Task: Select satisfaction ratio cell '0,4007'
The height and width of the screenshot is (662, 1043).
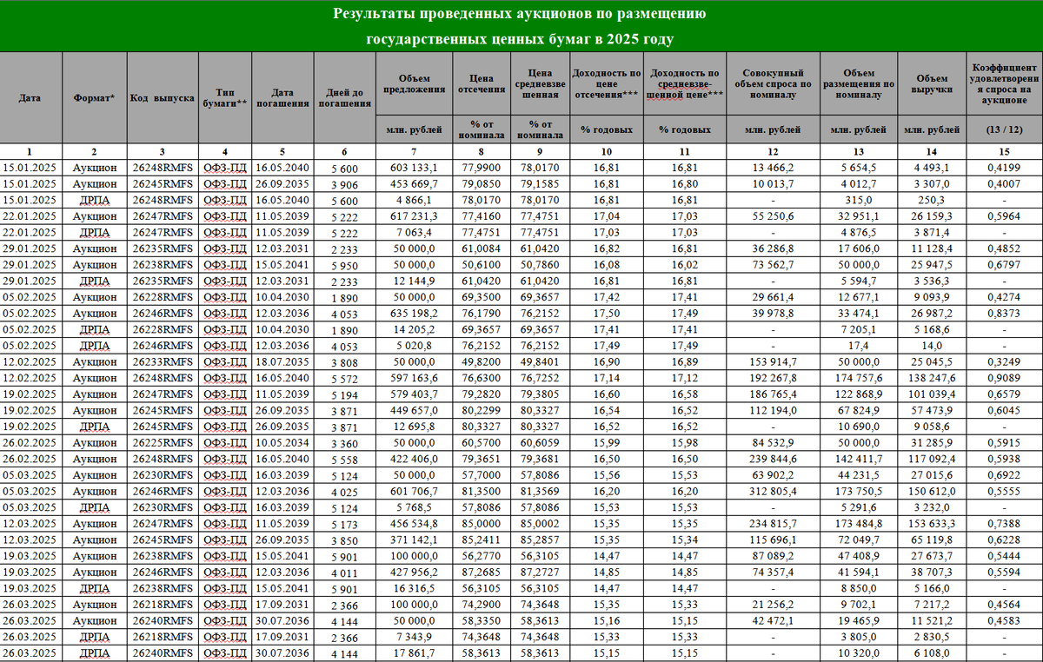Action: click(1003, 183)
